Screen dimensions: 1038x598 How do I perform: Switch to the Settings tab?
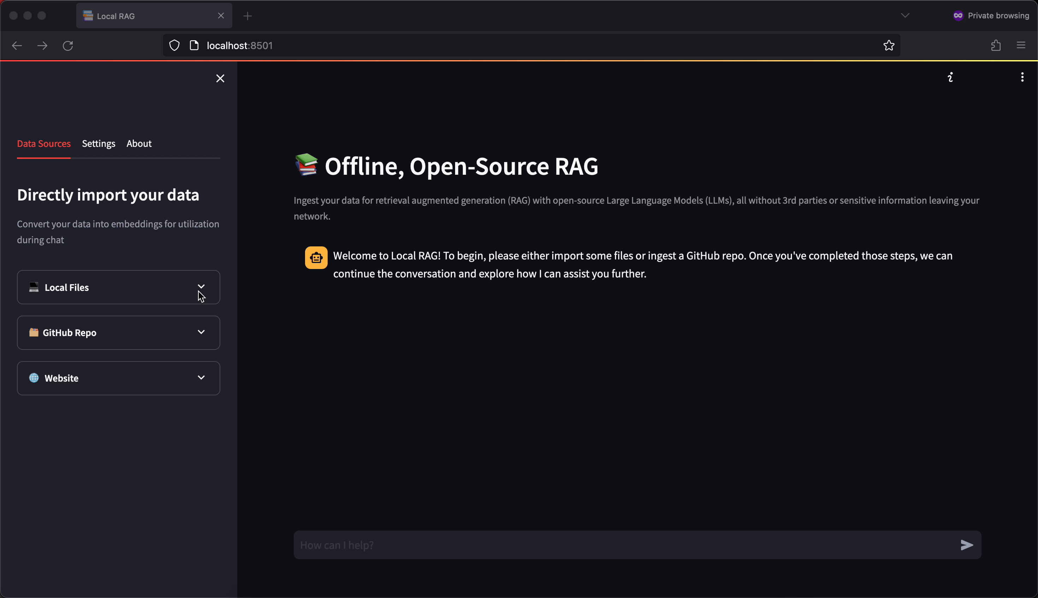click(99, 143)
